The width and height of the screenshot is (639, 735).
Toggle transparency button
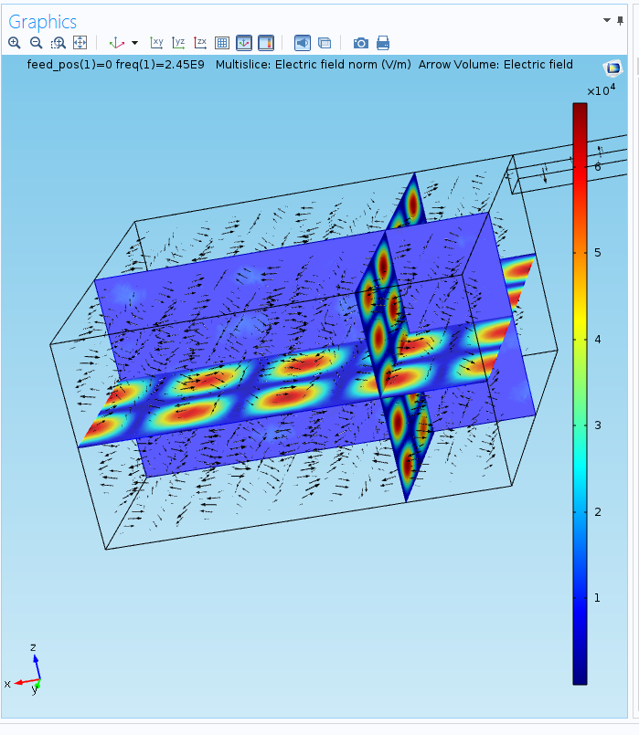click(x=325, y=43)
